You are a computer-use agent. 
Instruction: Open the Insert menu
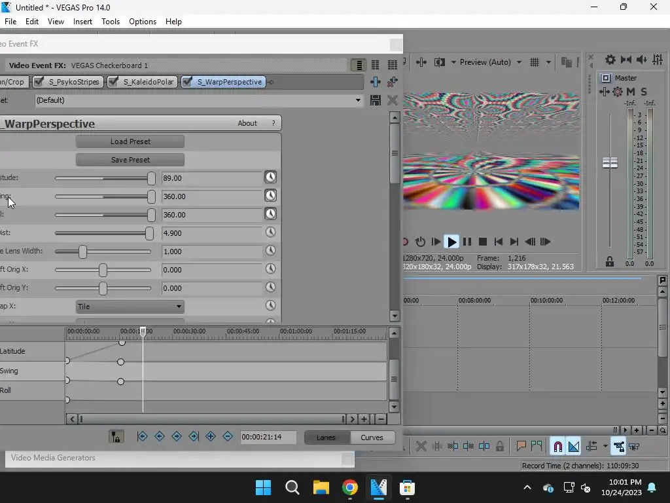tap(82, 22)
